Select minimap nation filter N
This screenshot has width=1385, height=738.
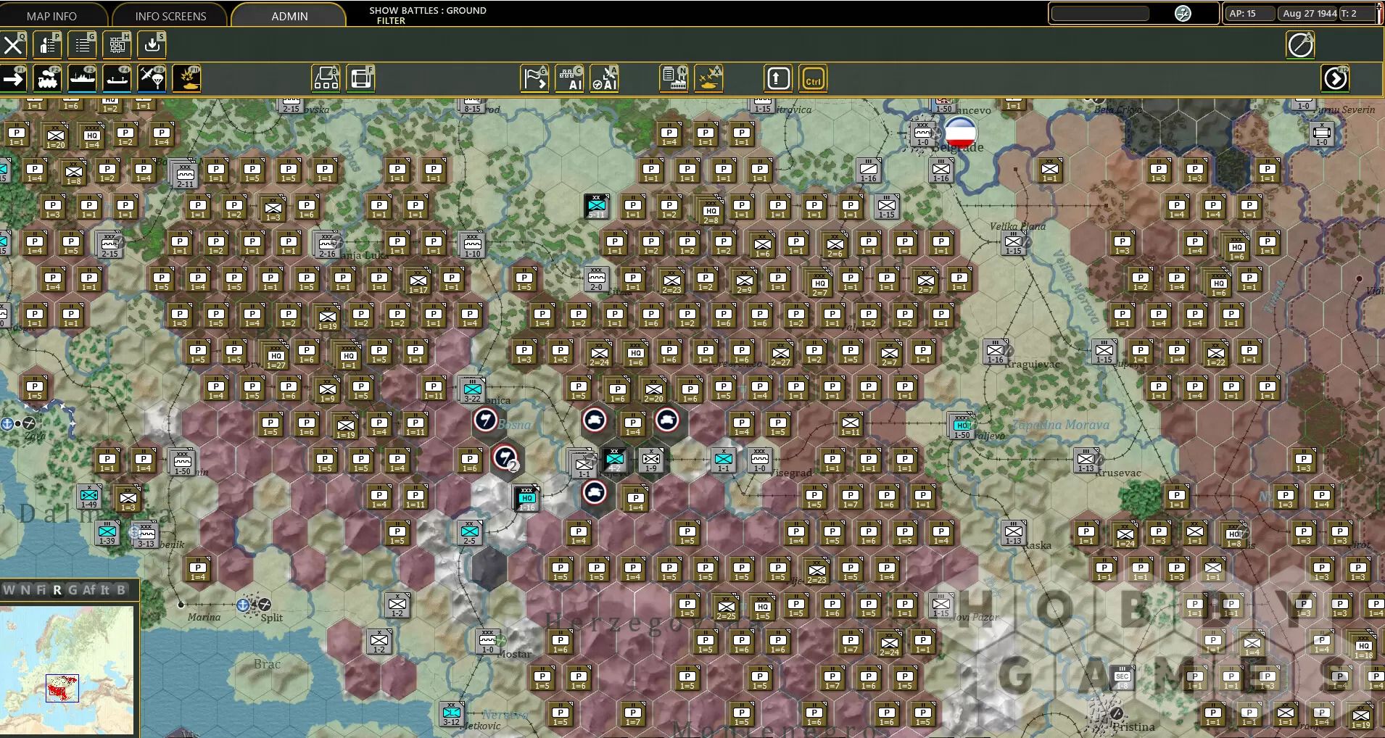(x=25, y=590)
